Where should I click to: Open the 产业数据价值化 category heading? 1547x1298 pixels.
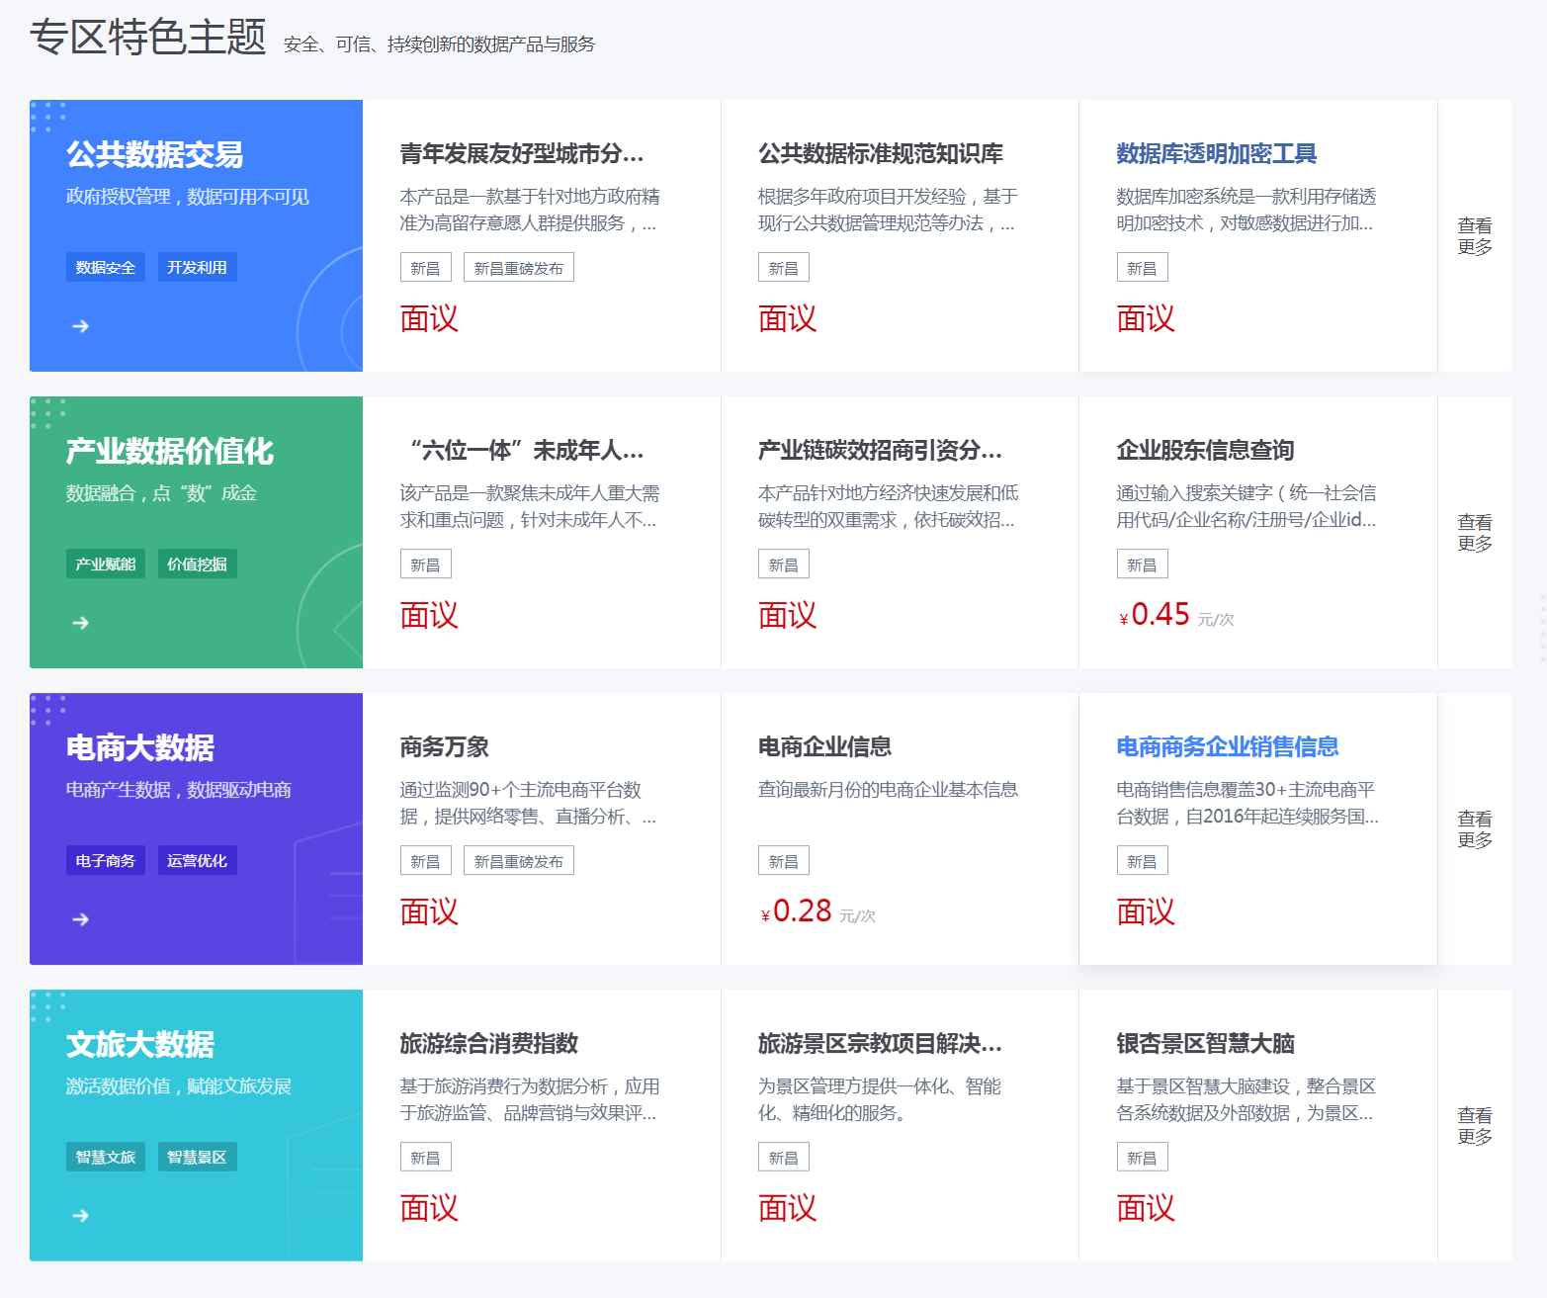(x=169, y=451)
